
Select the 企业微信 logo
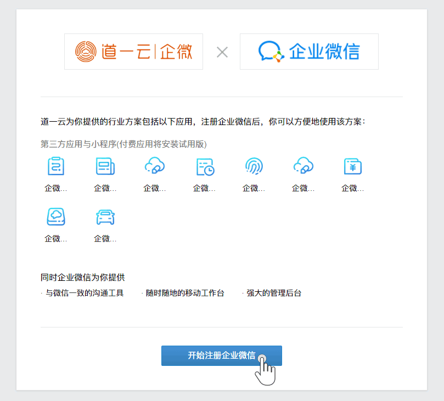(308, 52)
